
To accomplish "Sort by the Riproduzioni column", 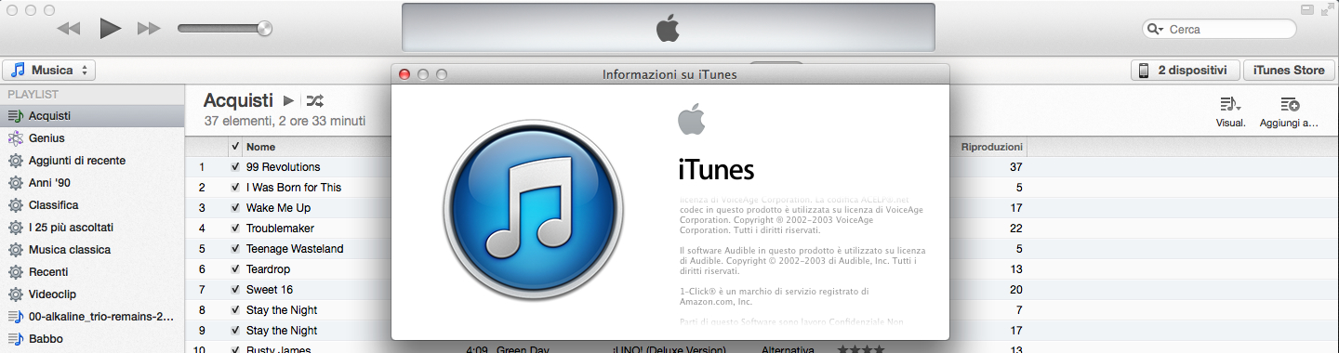I will tap(991, 147).
